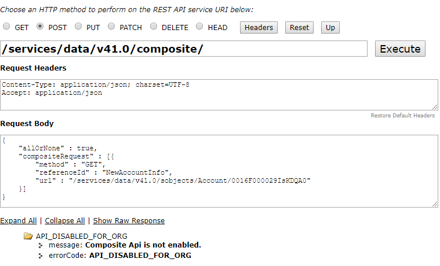Choose the PUT HTTP method
This screenshot has width=440, height=266.
[x=78, y=27]
